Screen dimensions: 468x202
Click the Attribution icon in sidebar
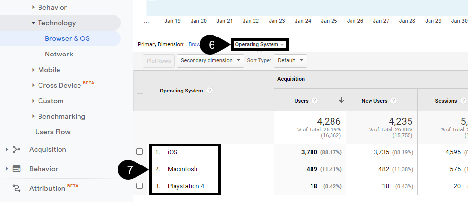[17, 188]
